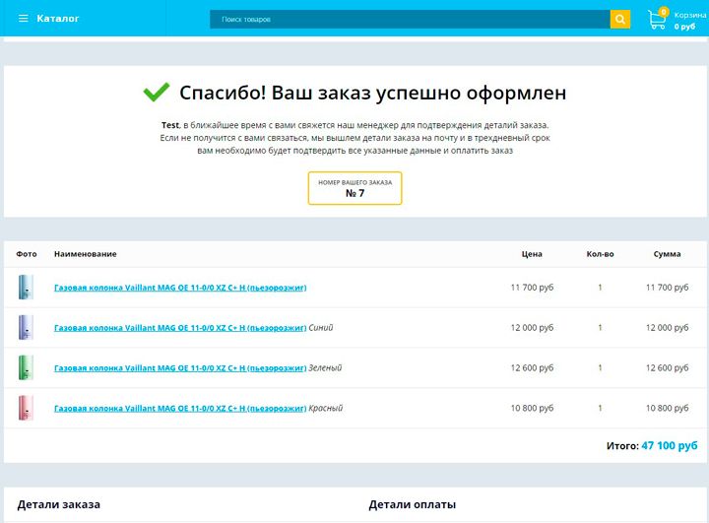Click the green success checkmark icon
709x523 pixels.
[x=157, y=93]
